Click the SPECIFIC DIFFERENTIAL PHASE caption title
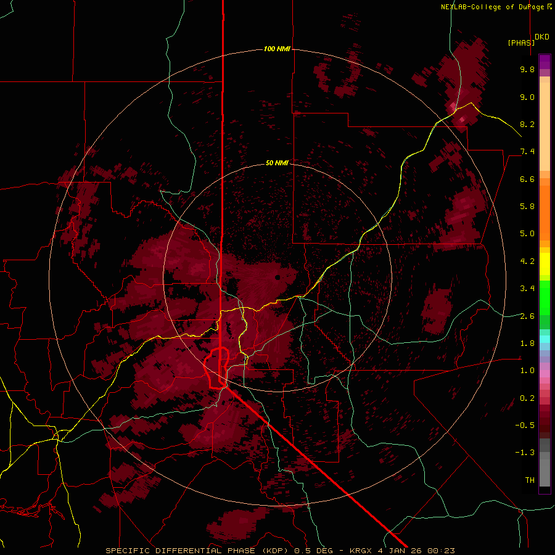The height and width of the screenshot is (555, 555). [x=180, y=551]
